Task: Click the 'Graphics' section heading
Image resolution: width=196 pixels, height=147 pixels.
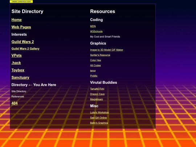Action: (98, 43)
